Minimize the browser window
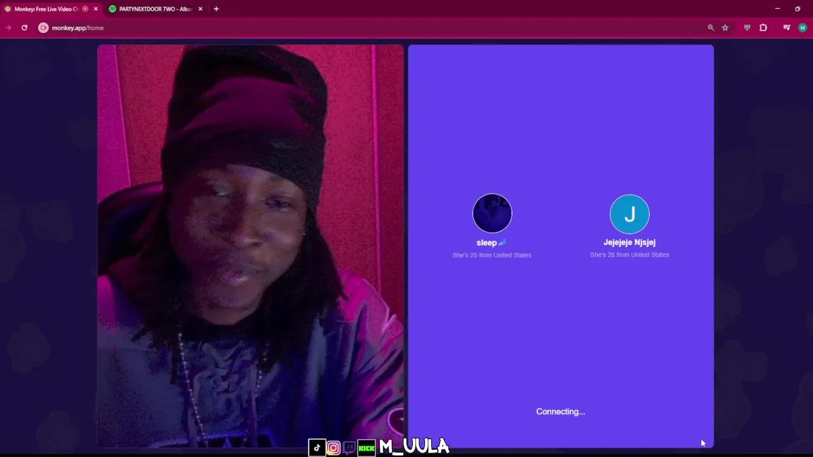 point(777,9)
